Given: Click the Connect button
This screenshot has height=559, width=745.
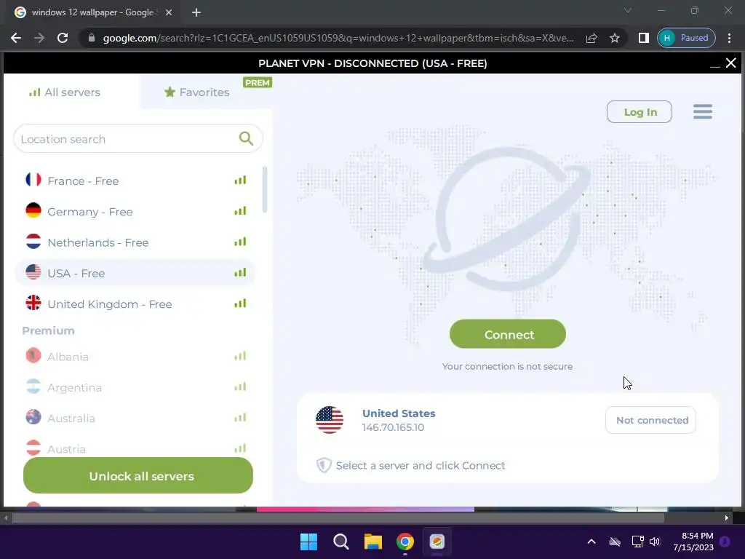Looking at the screenshot, I should tap(507, 334).
